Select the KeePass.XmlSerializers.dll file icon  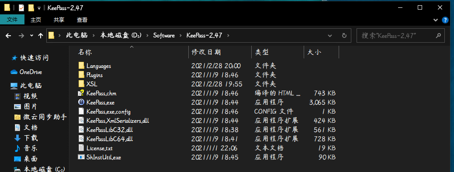pyautogui.click(x=81, y=121)
